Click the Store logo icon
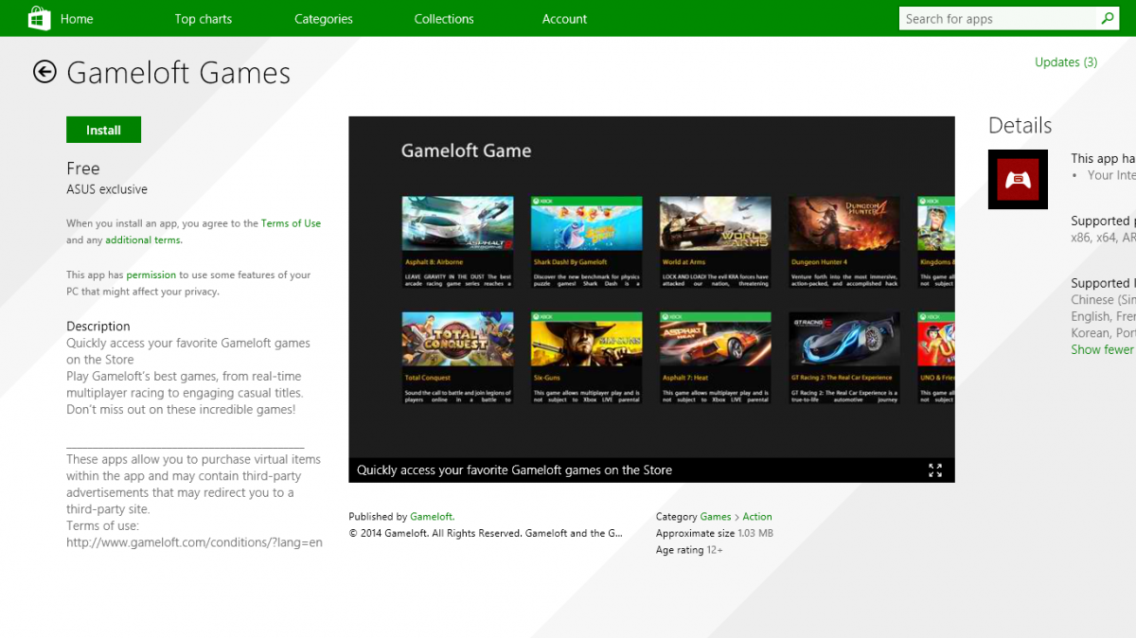The width and height of the screenshot is (1136, 638). [39, 18]
